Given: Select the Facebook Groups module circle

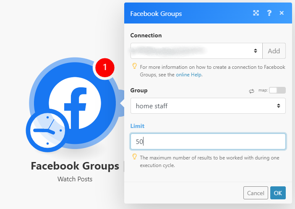Looking at the screenshot, I should tap(75, 103).
